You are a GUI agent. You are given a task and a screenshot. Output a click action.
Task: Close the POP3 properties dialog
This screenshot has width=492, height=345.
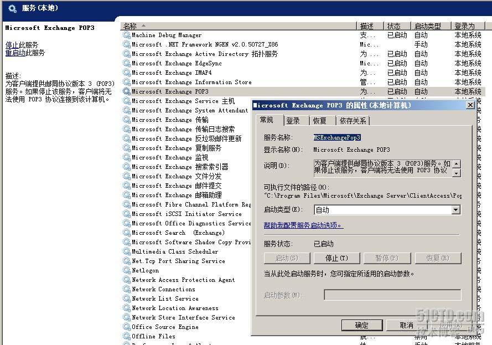pos(470,105)
